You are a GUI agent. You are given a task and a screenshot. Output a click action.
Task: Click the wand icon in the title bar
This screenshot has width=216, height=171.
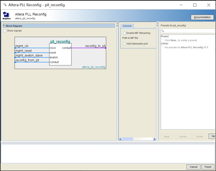[x=5, y=5]
